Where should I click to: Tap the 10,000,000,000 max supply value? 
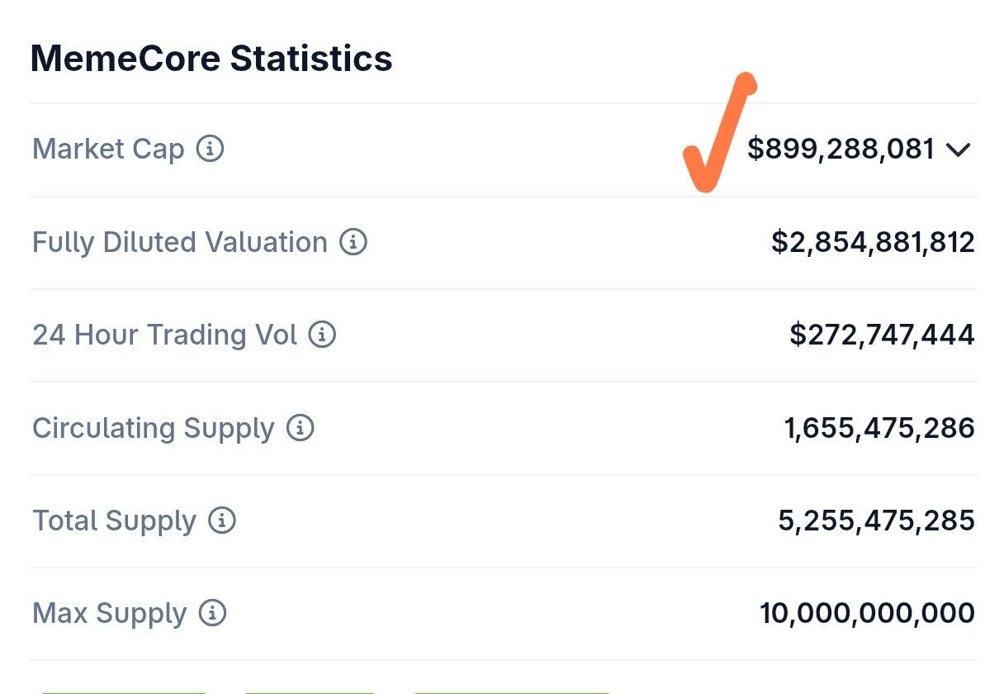(x=867, y=613)
